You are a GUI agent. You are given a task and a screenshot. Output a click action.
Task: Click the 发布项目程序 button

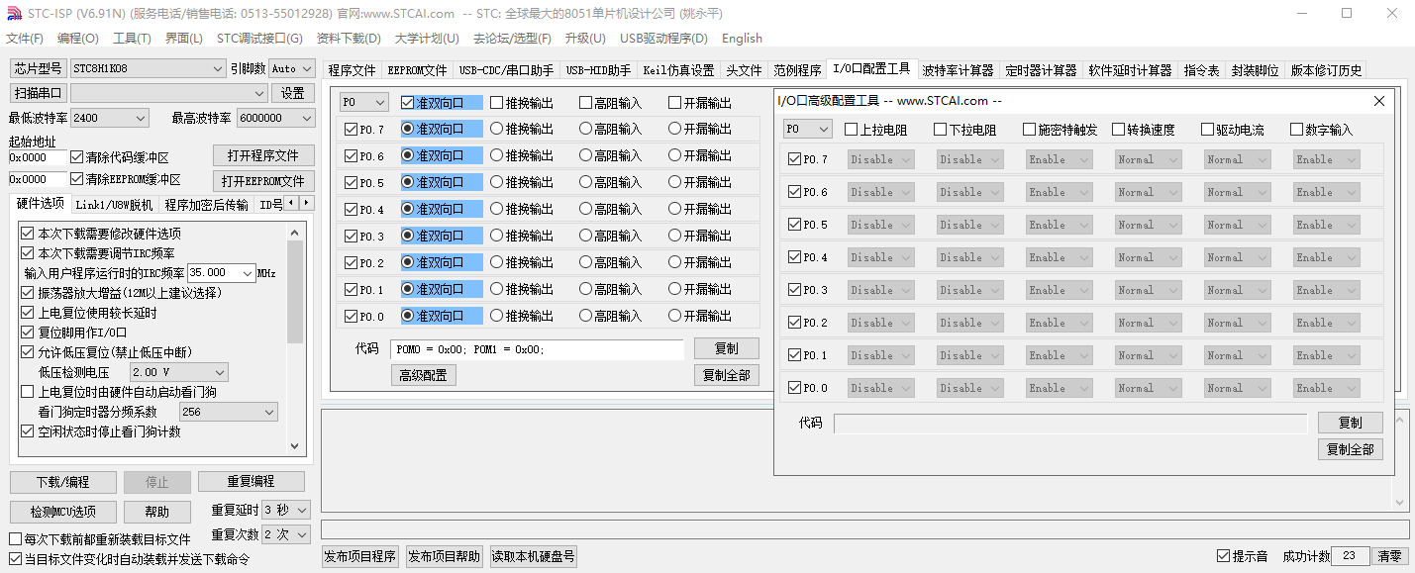tap(360, 556)
